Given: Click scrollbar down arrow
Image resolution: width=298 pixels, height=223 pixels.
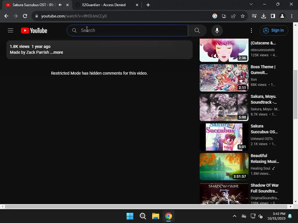Looking at the screenshot, I should pos(295,202).
